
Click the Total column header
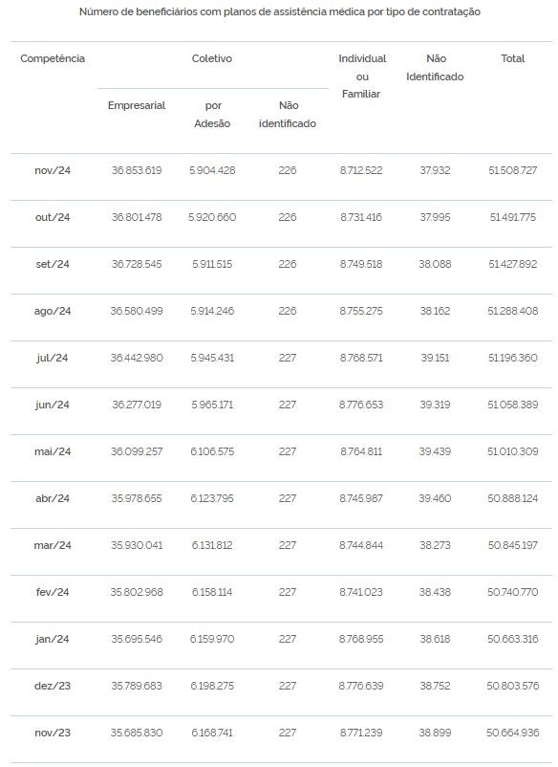pos(512,58)
